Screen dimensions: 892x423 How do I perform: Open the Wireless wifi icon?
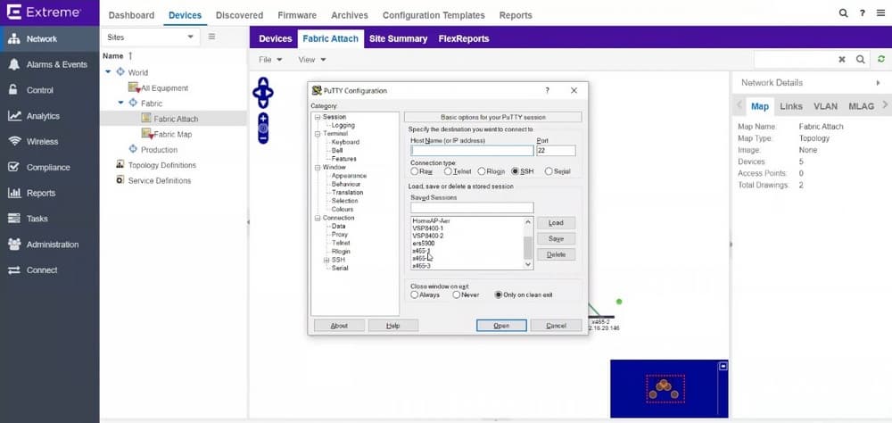[x=14, y=141]
